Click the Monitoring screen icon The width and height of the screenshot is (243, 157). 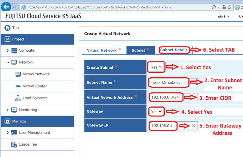pos(14,110)
